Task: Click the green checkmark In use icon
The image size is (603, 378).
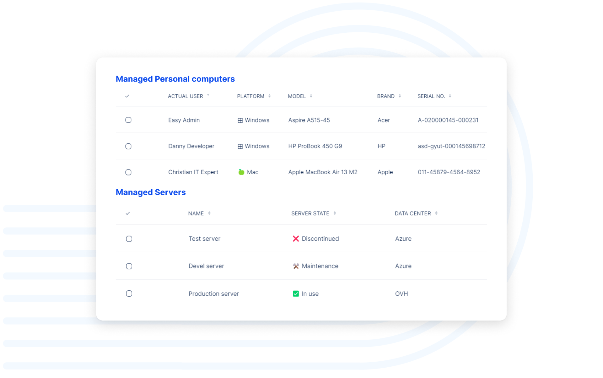Action: (x=296, y=294)
